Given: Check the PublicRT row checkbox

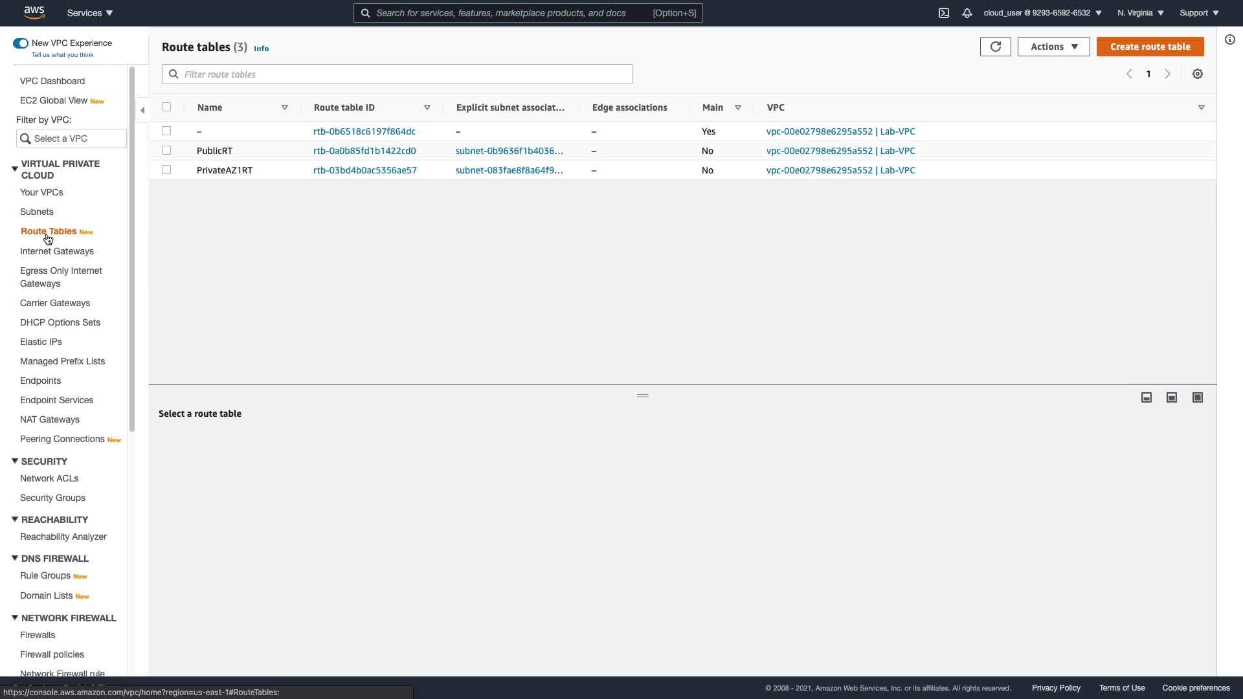Looking at the screenshot, I should click(x=166, y=150).
